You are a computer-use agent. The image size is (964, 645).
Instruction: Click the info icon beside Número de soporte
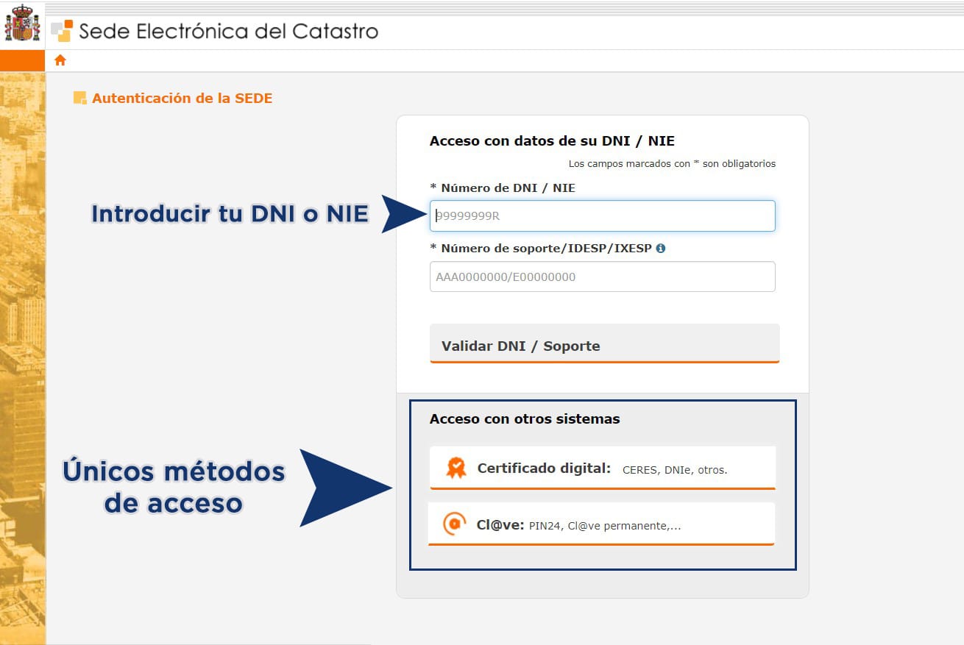tap(660, 249)
